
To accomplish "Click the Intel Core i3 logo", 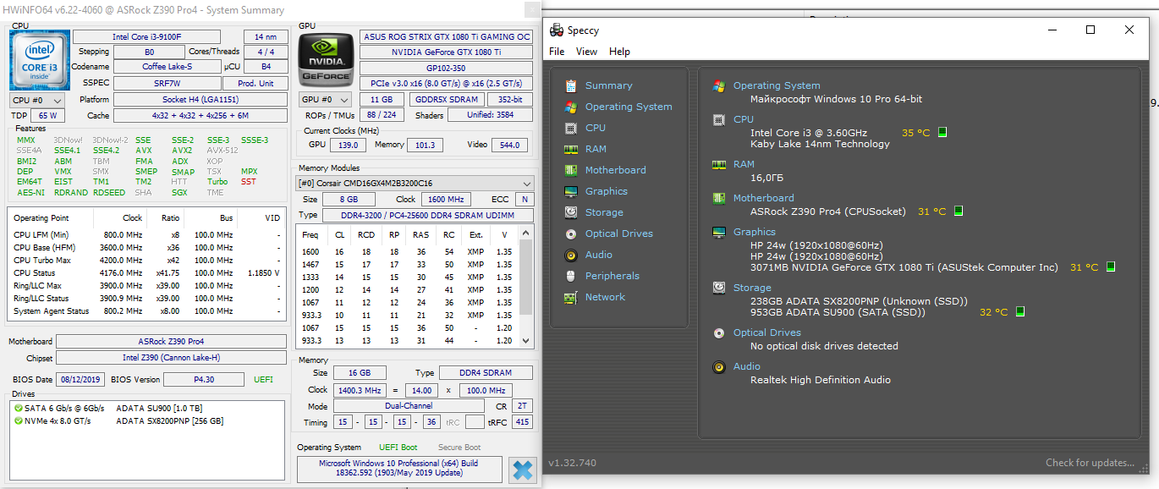I will coord(40,60).
